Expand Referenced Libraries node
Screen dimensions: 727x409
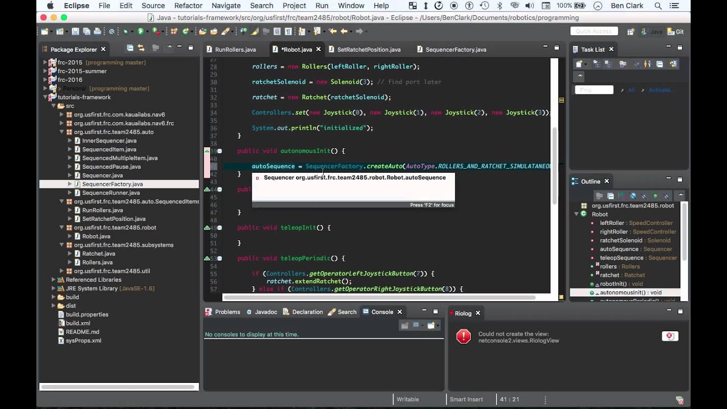click(x=53, y=279)
